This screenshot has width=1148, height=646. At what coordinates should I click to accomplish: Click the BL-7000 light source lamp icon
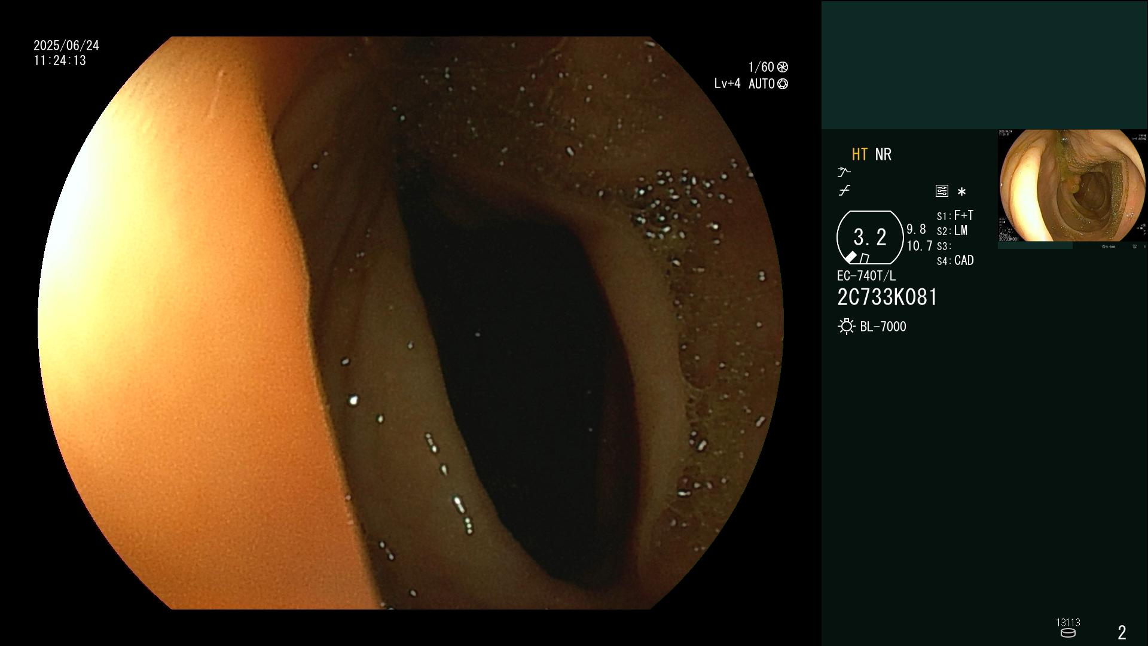846,327
